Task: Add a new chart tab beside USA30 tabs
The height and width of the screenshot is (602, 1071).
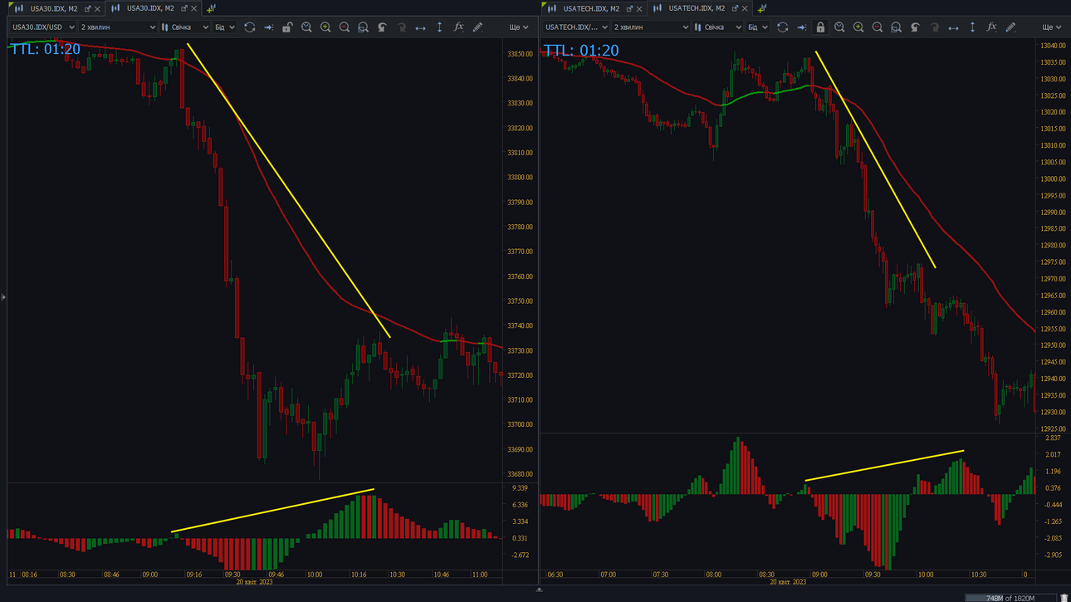Action: click(211, 8)
